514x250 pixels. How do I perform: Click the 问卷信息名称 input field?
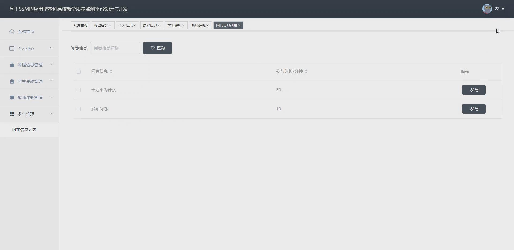(115, 48)
